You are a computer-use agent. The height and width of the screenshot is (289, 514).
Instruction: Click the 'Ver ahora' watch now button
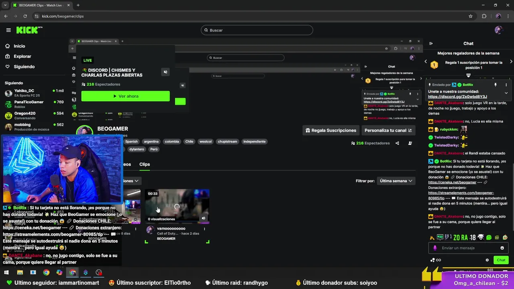click(x=125, y=96)
